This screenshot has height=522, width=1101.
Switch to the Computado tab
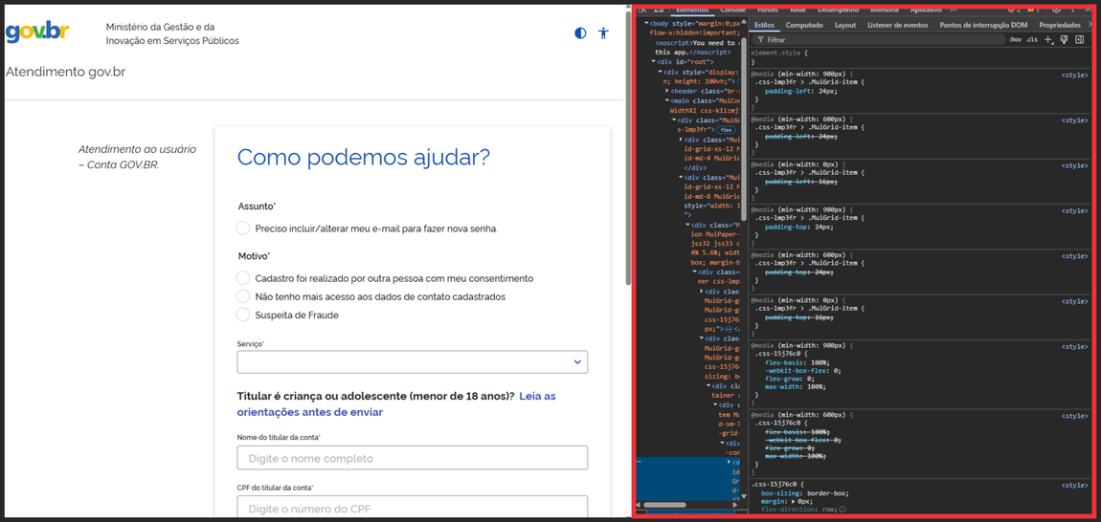(x=804, y=25)
